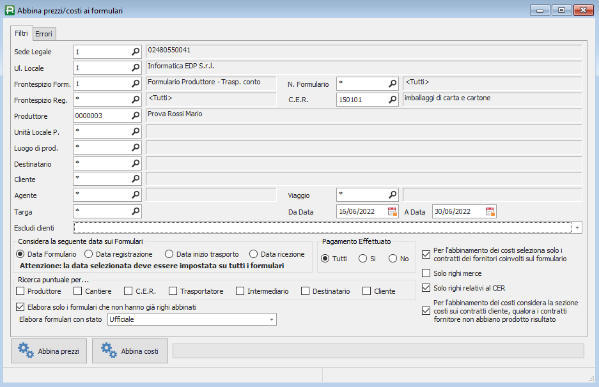Click the Targa lookup magnifier icon

[x=136, y=211]
